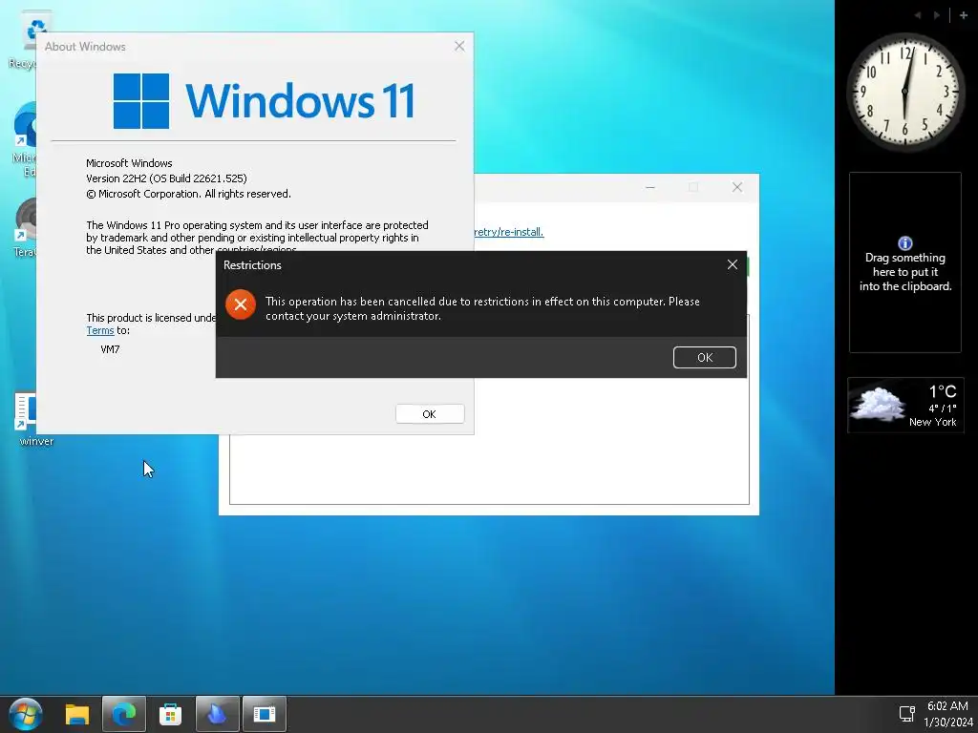This screenshot has width=978, height=733.
Task: Open File Explorer from the taskbar
Action: pyautogui.click(x=77, y=714)
